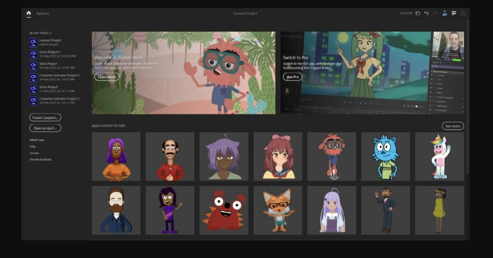This screenshot has width=493, height=258.
Task: Select the blue cat monster puppet
Action: 386,156
